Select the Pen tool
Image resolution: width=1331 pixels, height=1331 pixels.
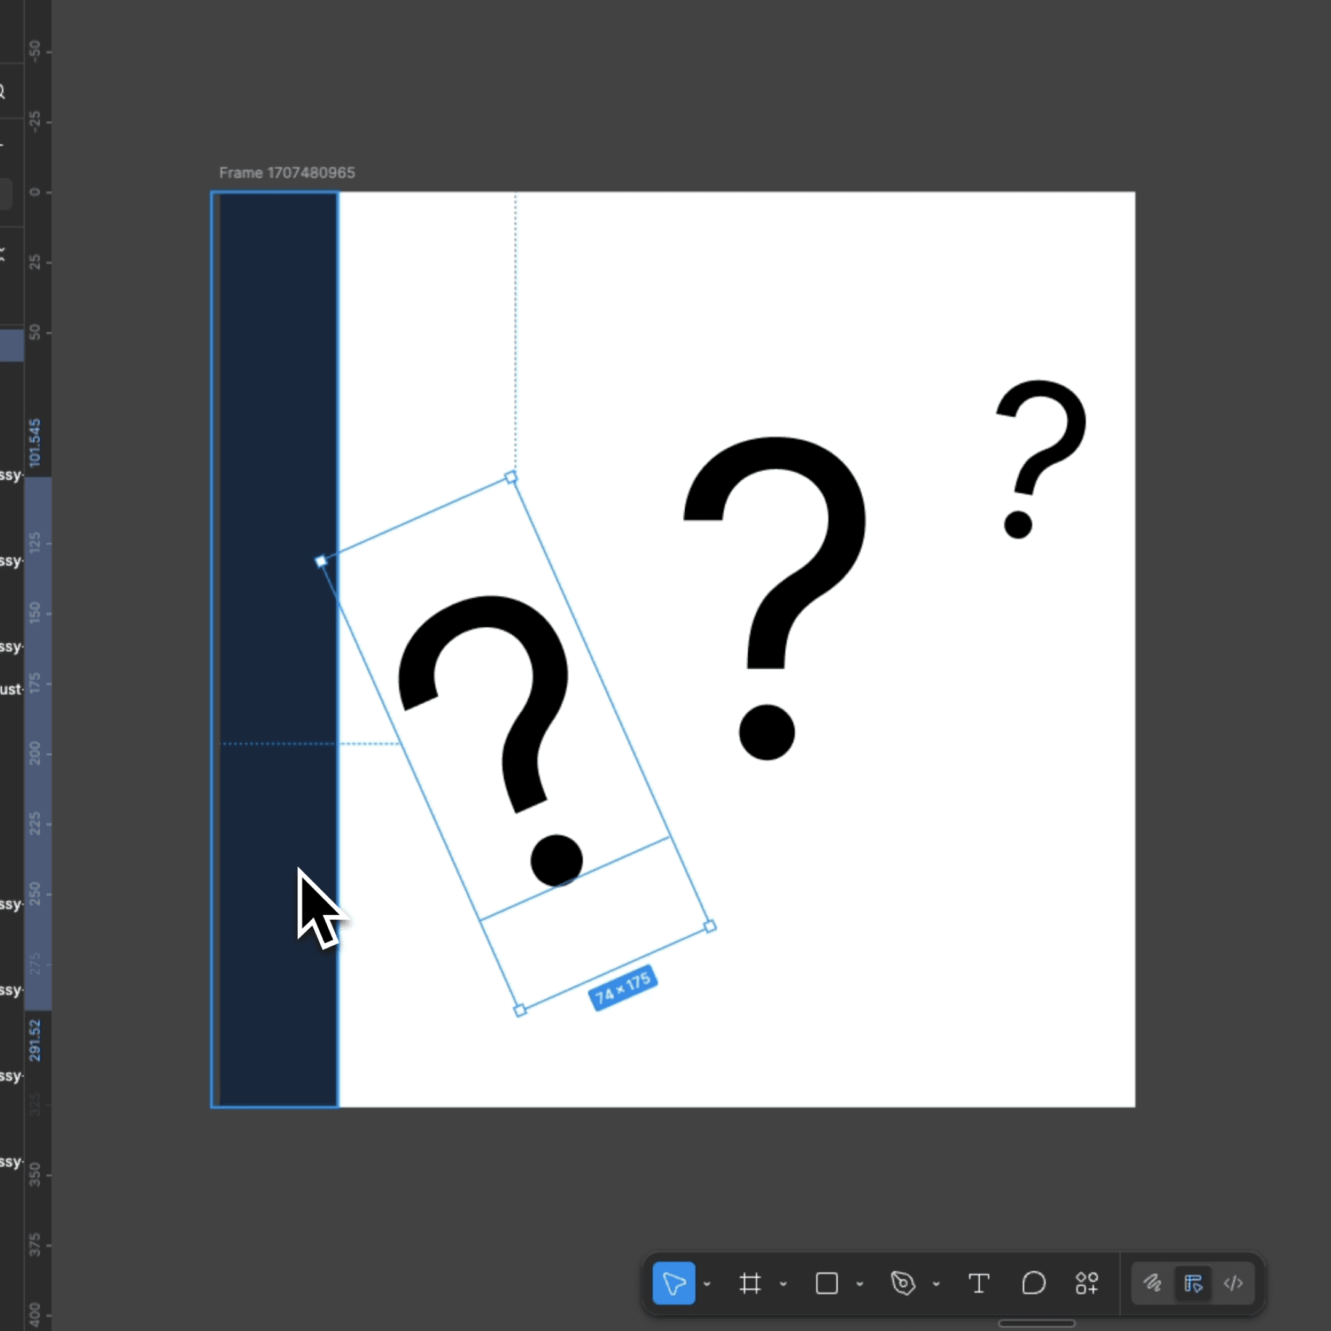(903, 1283)
